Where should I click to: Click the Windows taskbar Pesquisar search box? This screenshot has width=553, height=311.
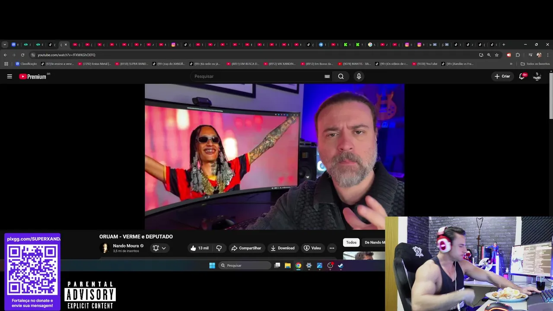click(x=245, y=266)
